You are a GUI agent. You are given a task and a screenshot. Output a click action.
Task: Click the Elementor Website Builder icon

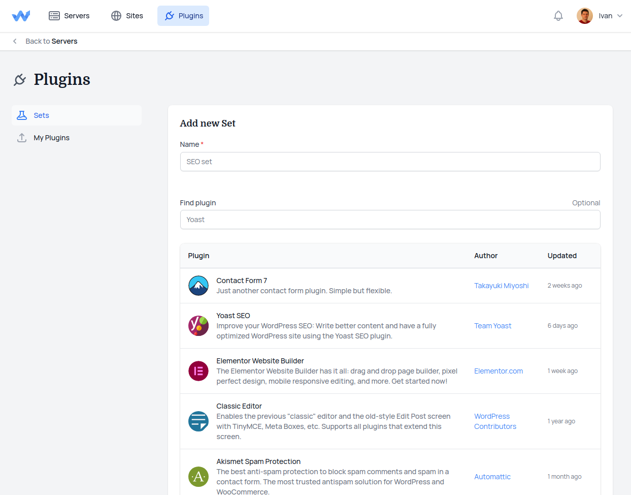click(x=198, y=371)
